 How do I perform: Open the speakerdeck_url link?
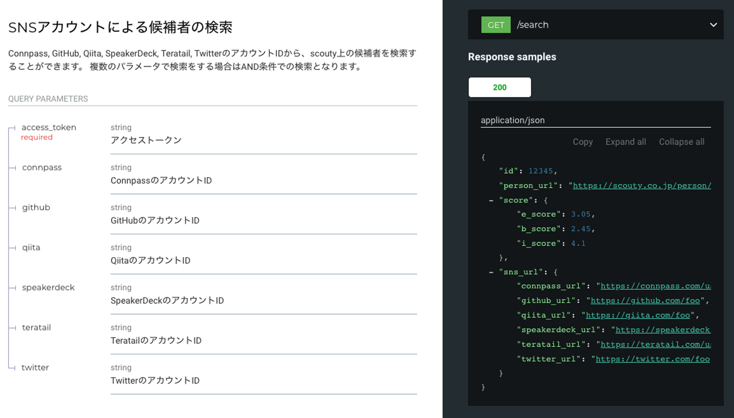tap(663, 330)
